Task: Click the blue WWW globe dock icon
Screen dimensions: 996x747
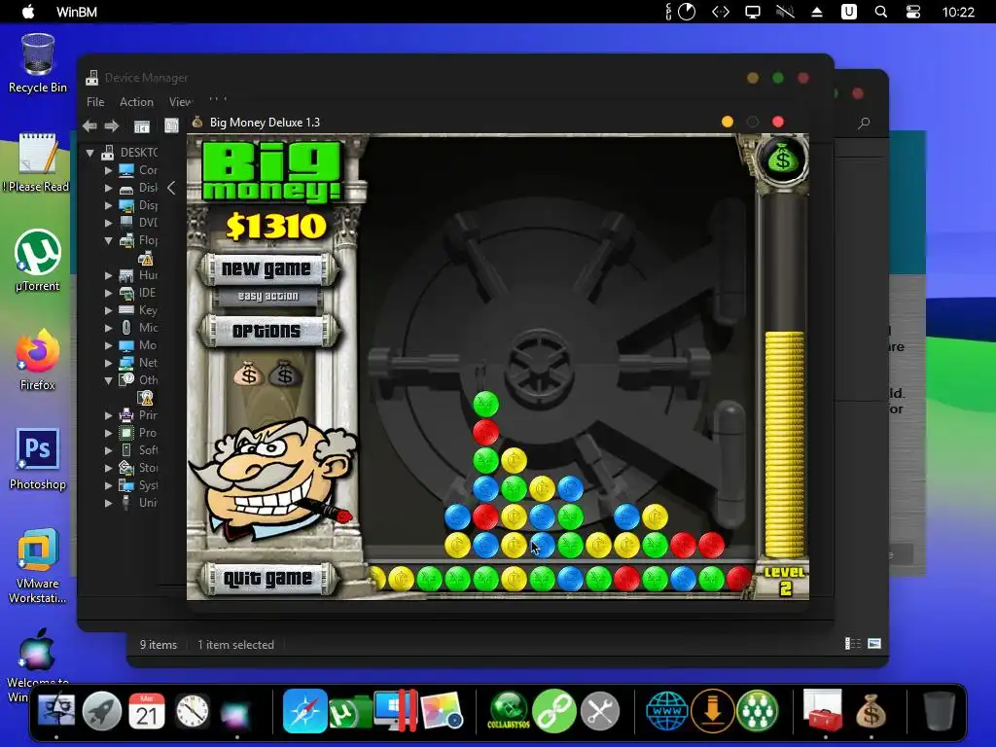Action: (666, 711)
